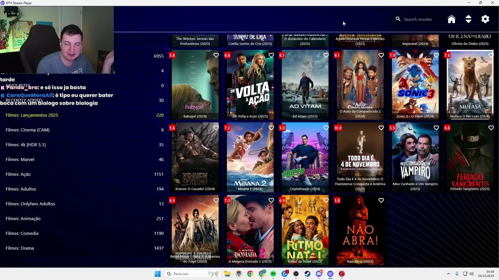Select the Criptofraude (2024) poster
Viewport: 499px width, 280px height.
tap(305, 157)
